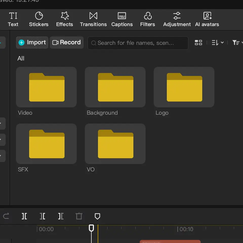Click the Redo arrow

click(6, 216)
